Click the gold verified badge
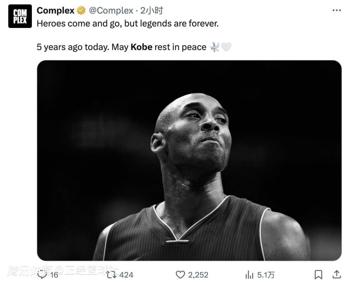The width and height of the screenshot is (351, 282). 81,10
